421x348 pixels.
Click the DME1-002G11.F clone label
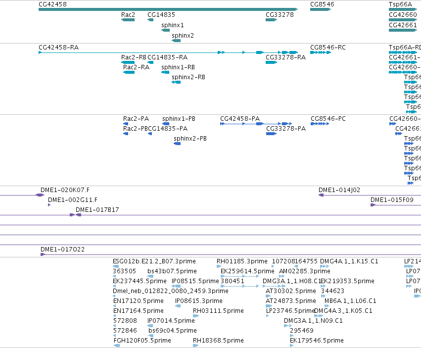pos(73,200)
